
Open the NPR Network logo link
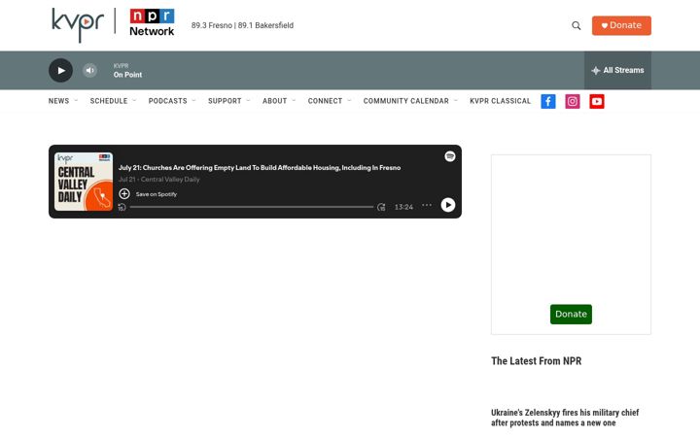pos(152,22)
